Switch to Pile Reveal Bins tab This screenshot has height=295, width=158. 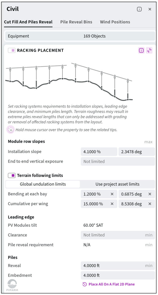click(76, 22)
